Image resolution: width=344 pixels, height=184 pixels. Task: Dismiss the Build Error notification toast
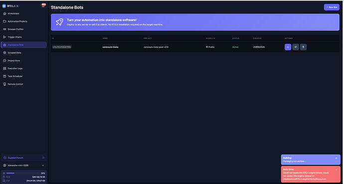point(336,170)
